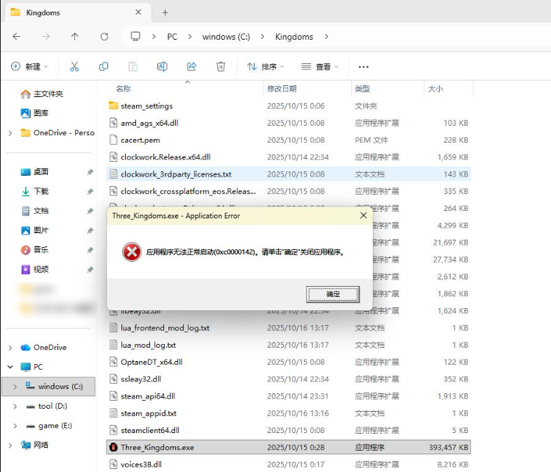Screen dimensions: 551x472
Task: Click the Share icon in toolbar
Action: pos(191,66)
